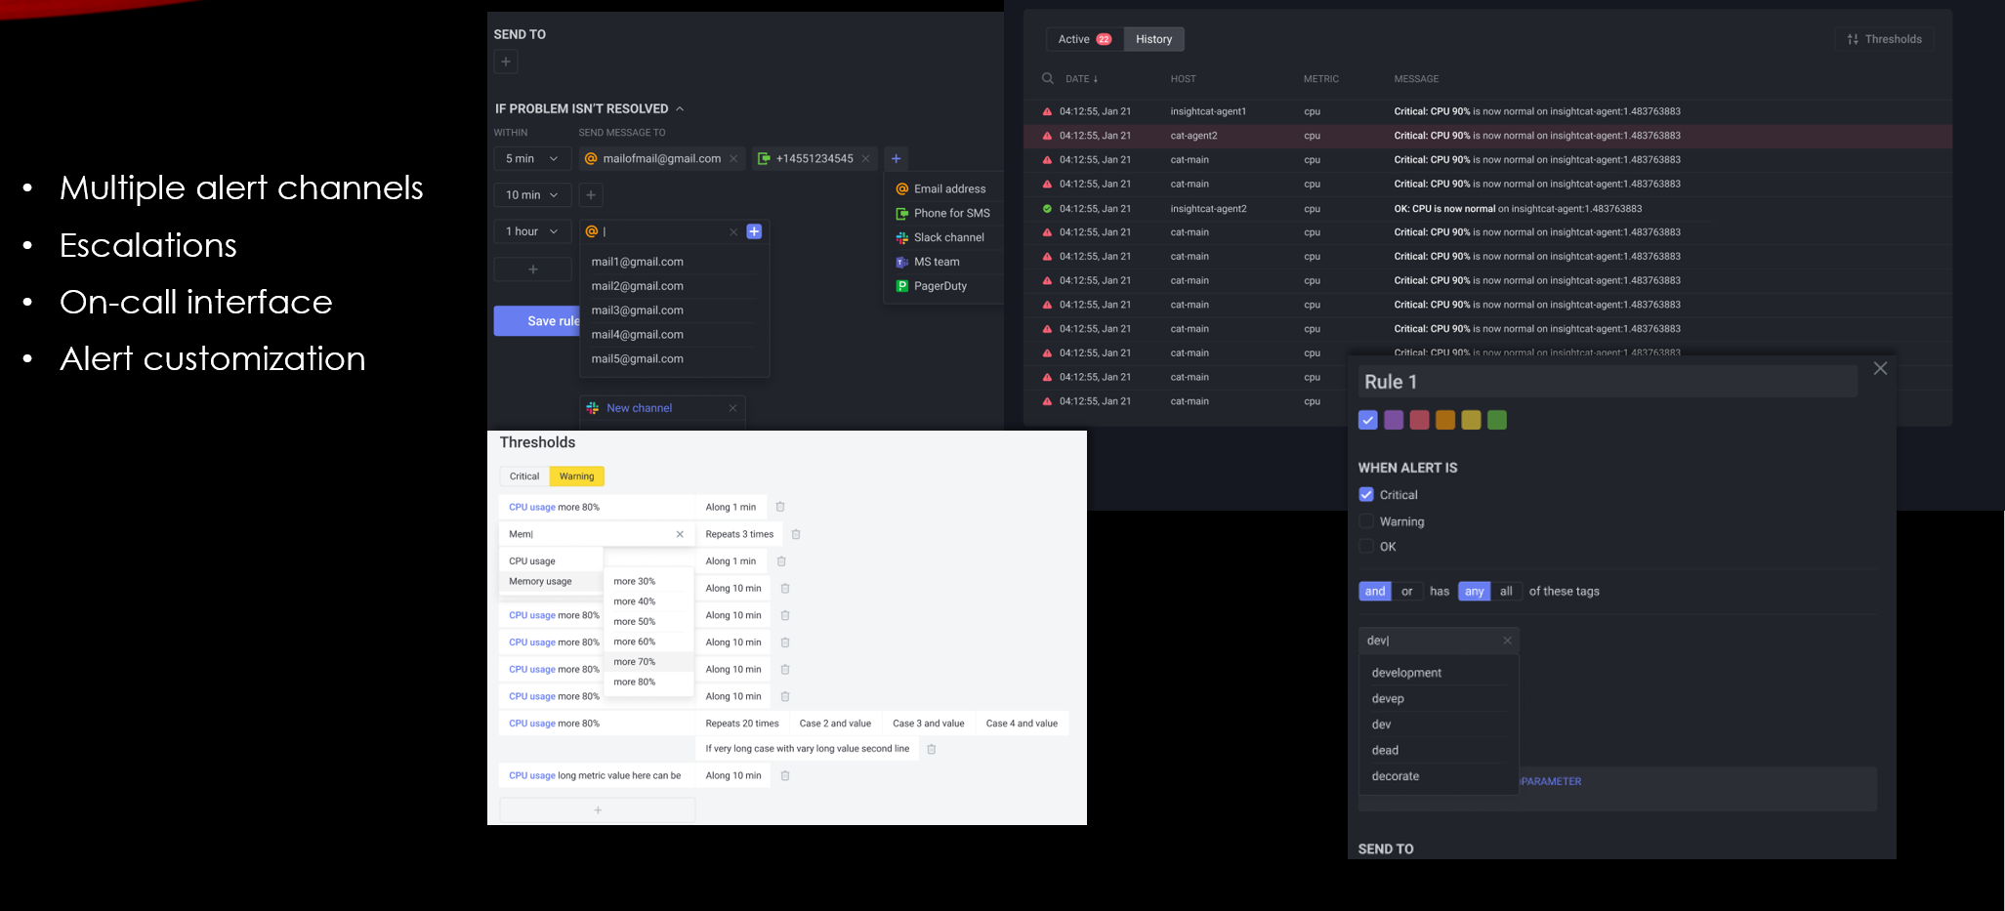
Task: Clear the dev tag search field
Action: (1507, 641)
